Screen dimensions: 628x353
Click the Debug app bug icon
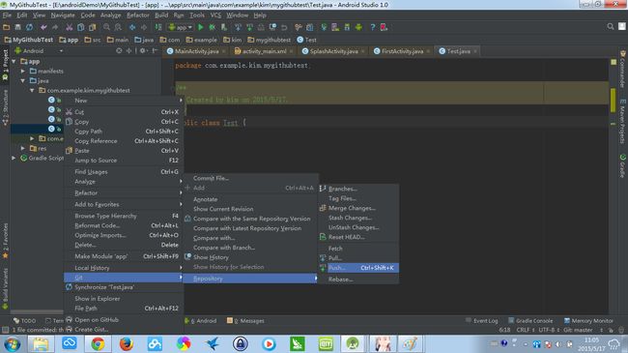213,27
